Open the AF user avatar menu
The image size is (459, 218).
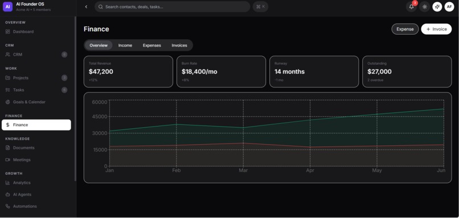(x=449, y=7)
